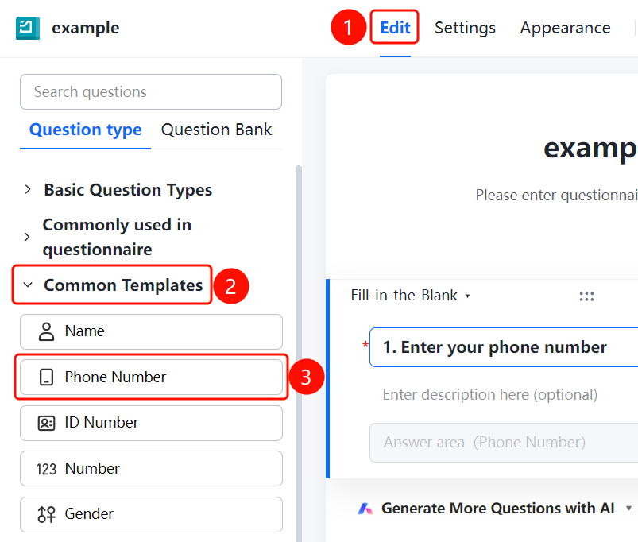Click the gender symbols icon

[x=46, y=515]
